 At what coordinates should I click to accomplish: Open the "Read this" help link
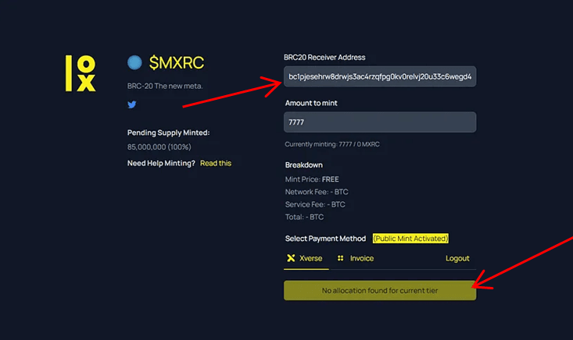[216, 163]
